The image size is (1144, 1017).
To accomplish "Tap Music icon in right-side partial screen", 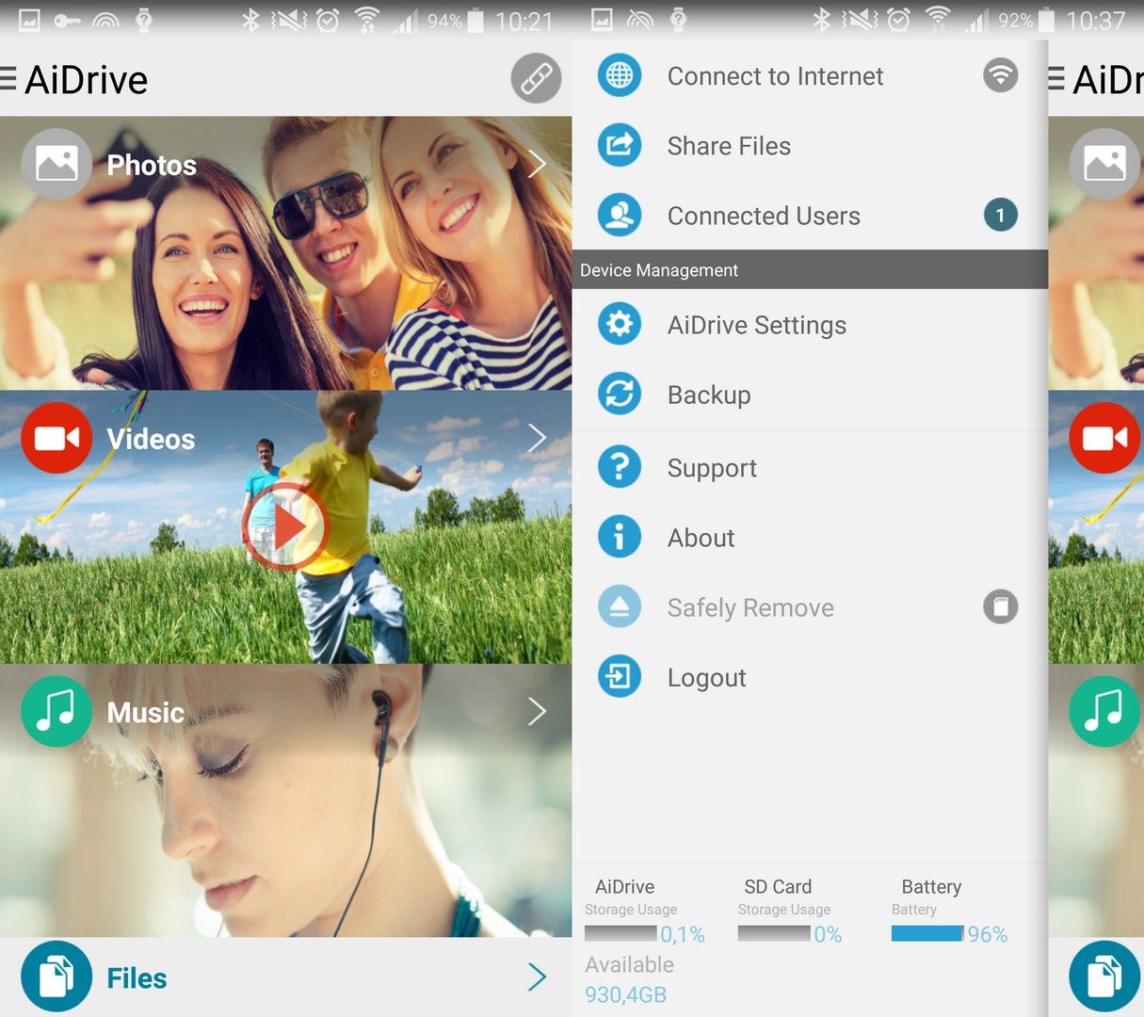I will click(1104, 712).
